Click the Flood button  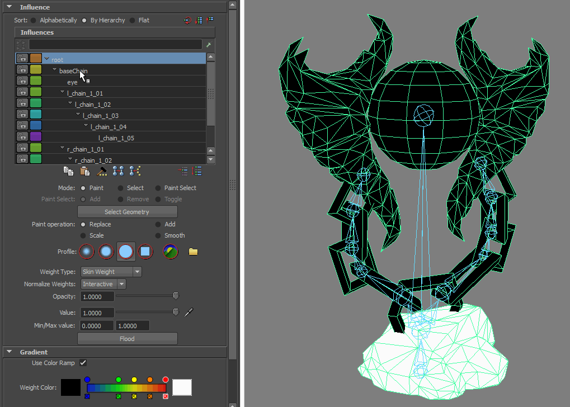[127, 338]
